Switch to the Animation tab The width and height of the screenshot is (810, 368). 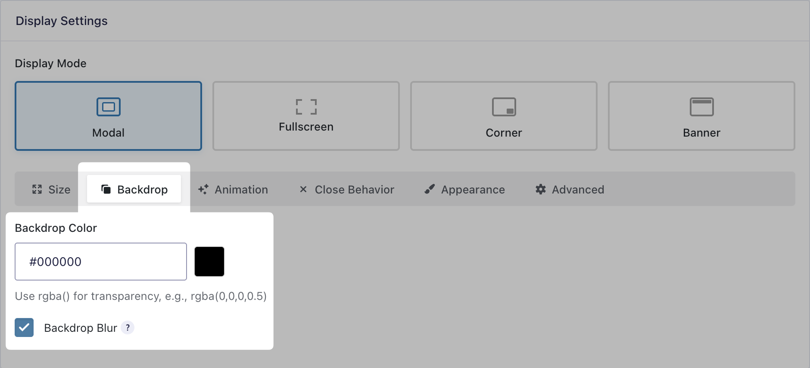(x=233, y=190)
